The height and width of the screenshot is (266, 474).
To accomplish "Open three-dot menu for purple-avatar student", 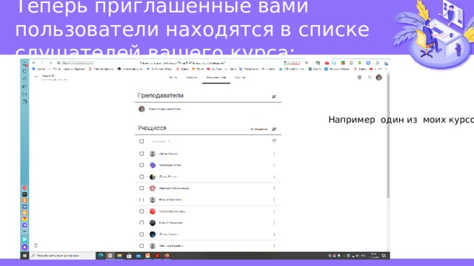I will tap(274, 166).
